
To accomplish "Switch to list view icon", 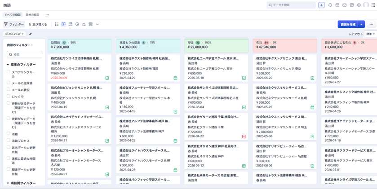I will click(x=57, y=24).
